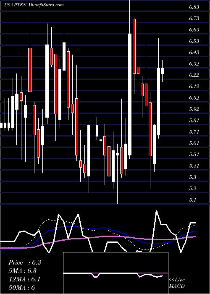Screen dimensions: 210x294
Task: Select the 5.51 price axis label
Action: click(x=194, y=155)
